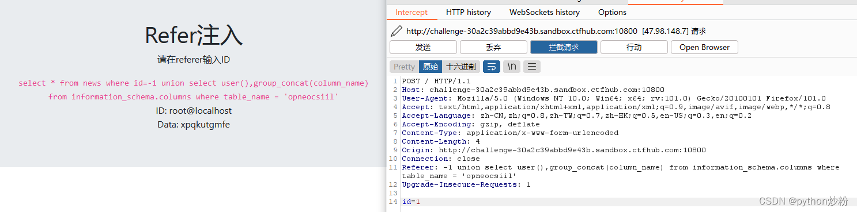The height and width of the screenshot is (212, 857).
Task: Open the Options tab
Action: [x=612, y=12]
